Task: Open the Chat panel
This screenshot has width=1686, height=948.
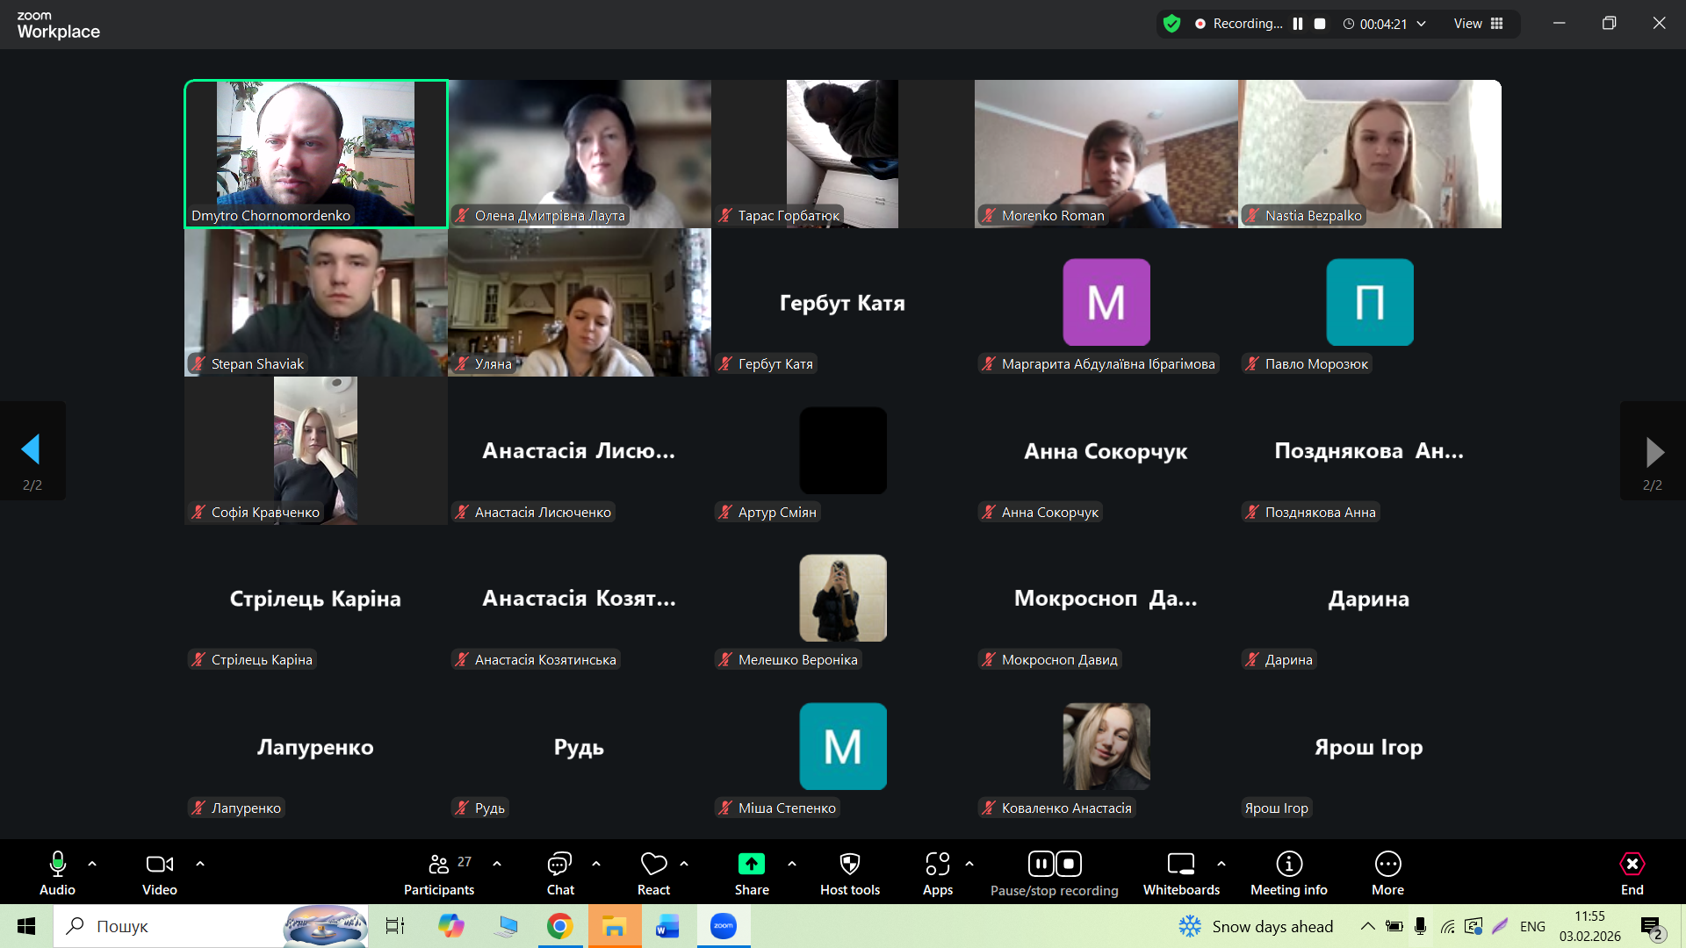Action: 560,873
